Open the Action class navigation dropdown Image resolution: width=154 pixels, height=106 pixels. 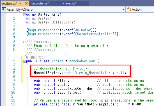tap(140, 10)
